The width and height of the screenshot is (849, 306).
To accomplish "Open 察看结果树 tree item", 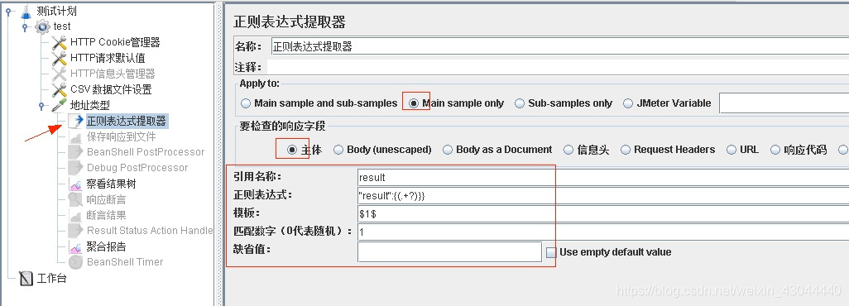I will [x=111, y=184].
